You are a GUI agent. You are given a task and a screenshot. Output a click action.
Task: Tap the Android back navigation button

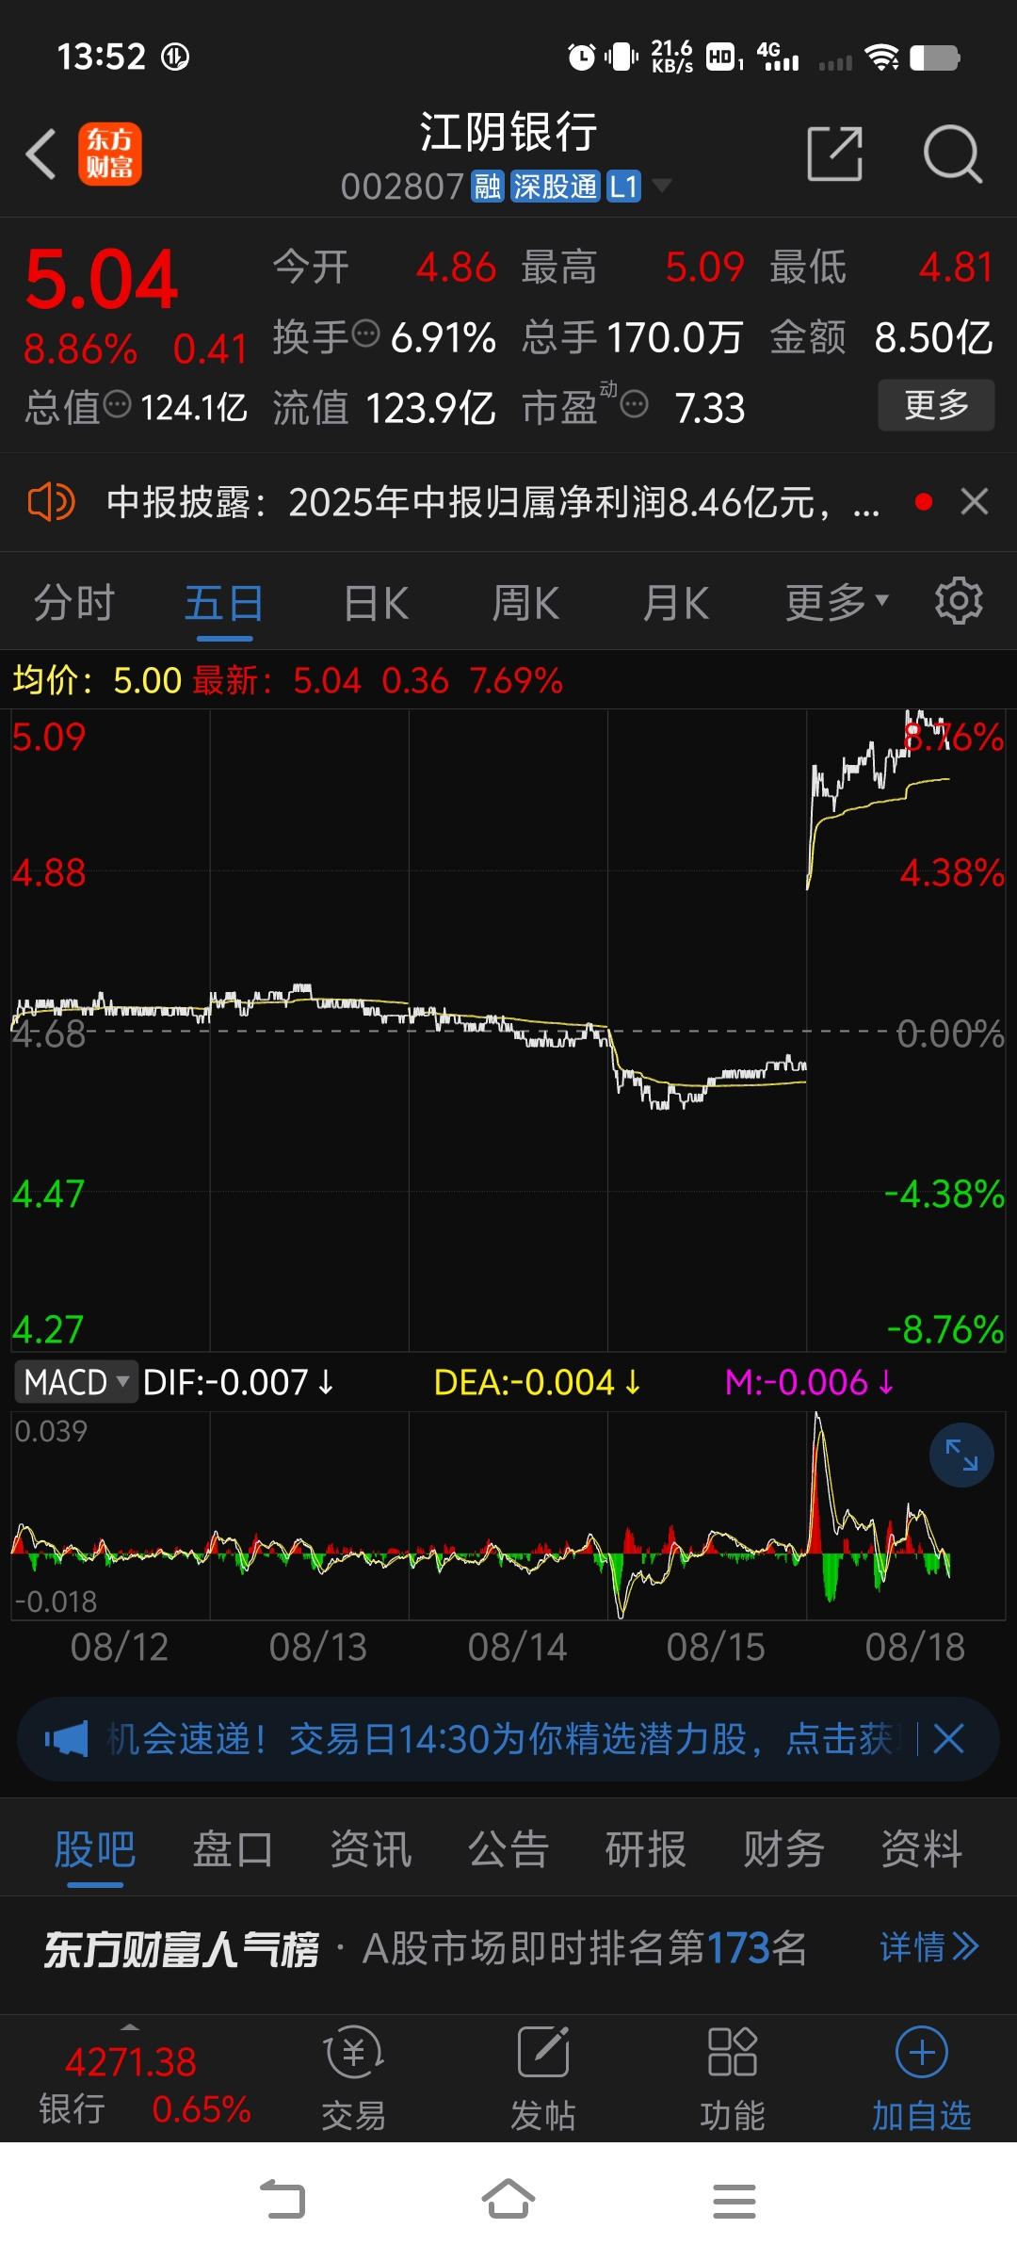[x=282, y=2201]
